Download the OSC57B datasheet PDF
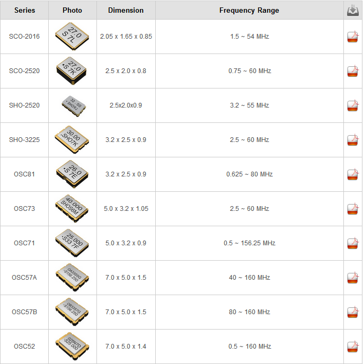Viewport: 363px width, 364px height. click(352, 312)
